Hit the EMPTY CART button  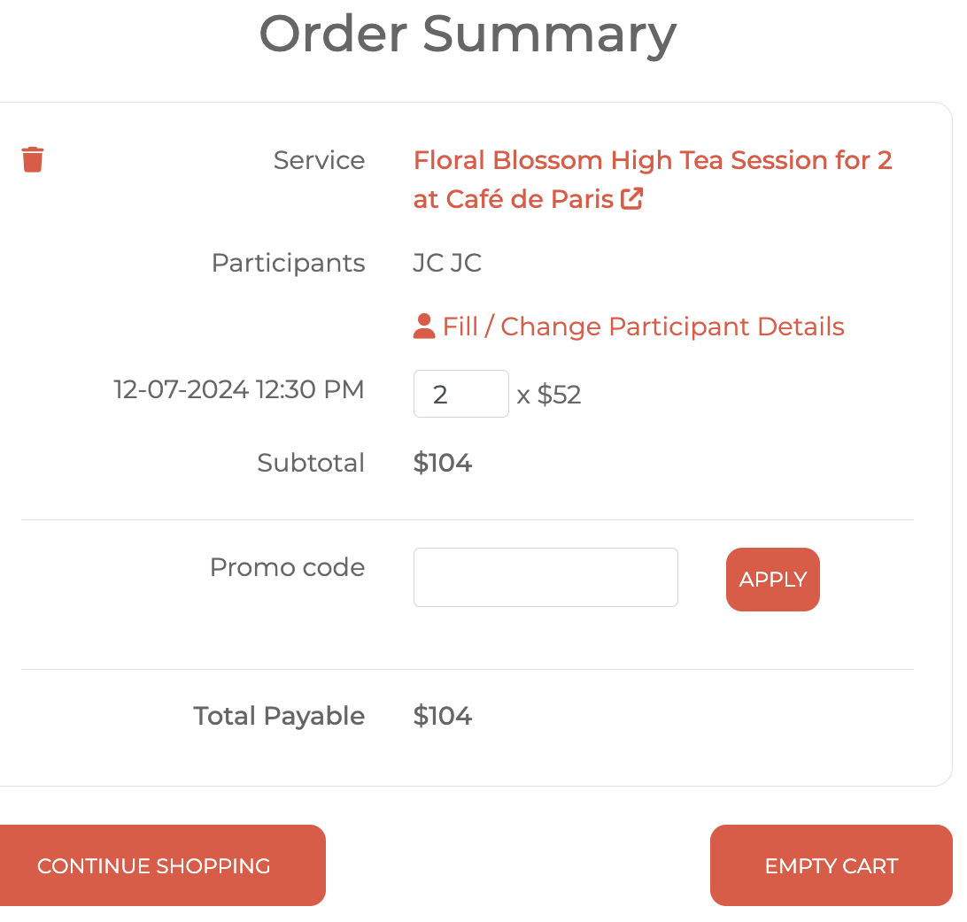(x=831, y=865)
